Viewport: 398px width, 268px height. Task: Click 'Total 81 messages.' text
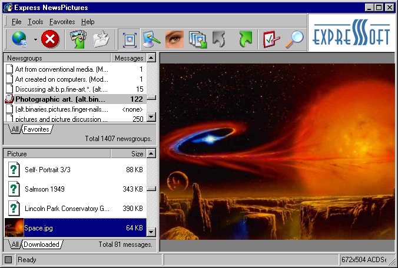click(125, 244)
